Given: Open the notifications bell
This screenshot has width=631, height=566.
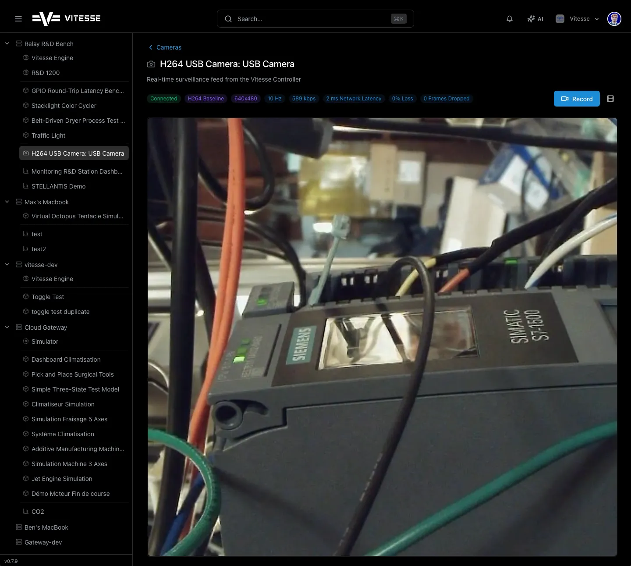Looking at the screenshot, I should (x=510, y=19).
